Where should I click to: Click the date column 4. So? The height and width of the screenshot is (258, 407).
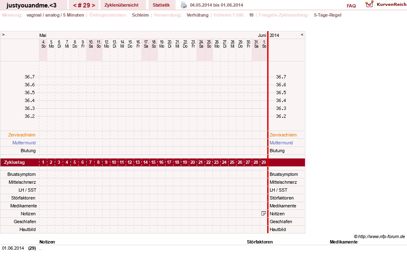tap(43, 44)
